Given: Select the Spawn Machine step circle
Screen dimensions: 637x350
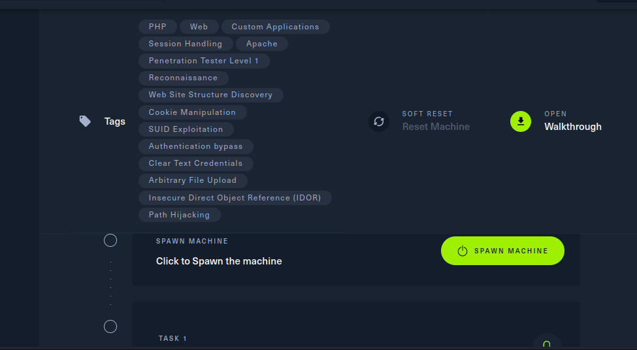Looking at the screenshot, I should tap(110, 240).
